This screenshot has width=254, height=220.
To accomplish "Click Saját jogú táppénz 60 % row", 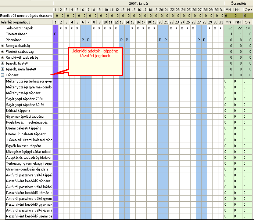I will (x=29, y=104).
